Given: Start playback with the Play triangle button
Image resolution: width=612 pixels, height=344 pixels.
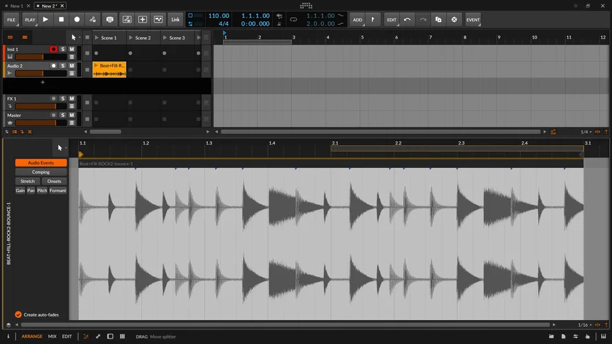Looking at the screenshot, I should tap(45, 20).
